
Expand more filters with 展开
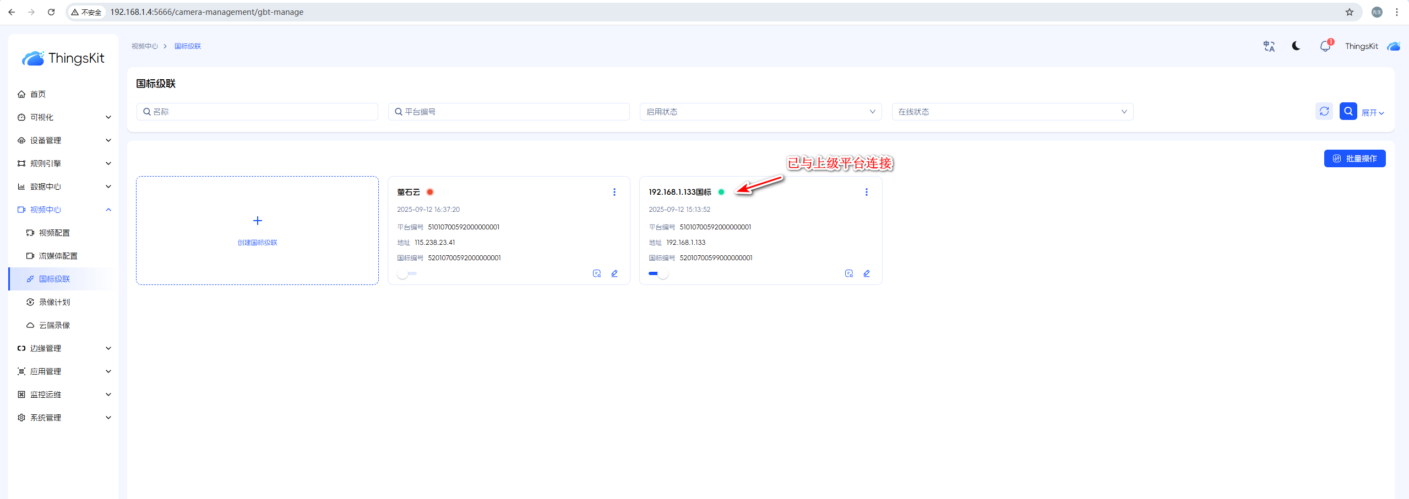coord(1372,113)
